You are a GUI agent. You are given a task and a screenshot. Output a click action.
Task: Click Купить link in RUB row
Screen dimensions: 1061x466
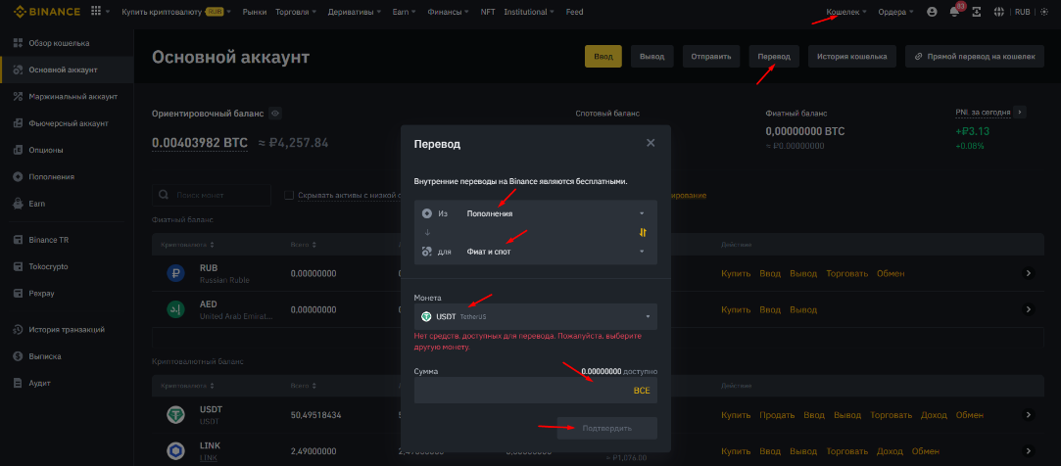click(736, 273)
